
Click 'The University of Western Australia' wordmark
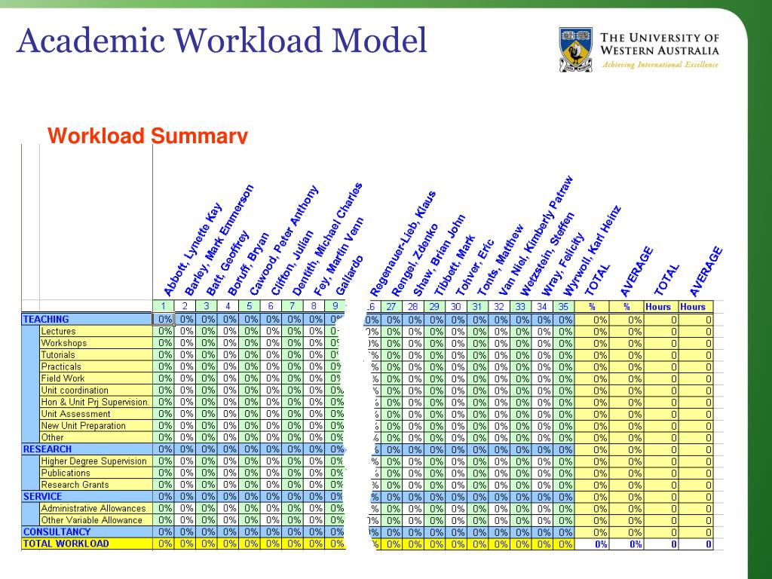click(659, 44)
